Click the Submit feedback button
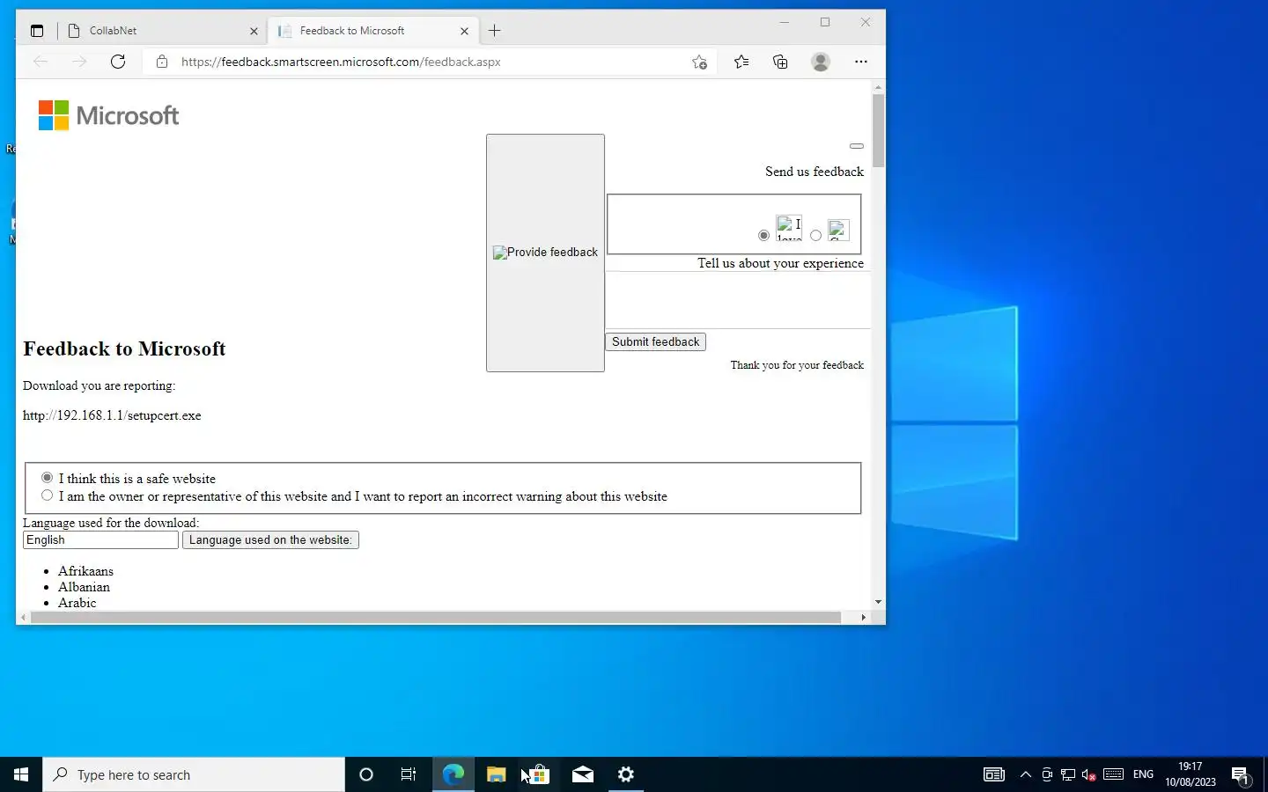 pos(655,342)
